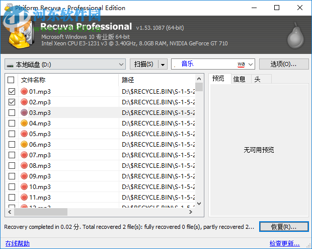Select the 03.mp3 file name
Screen dimensions: 312x249
[x=40, y=113]
